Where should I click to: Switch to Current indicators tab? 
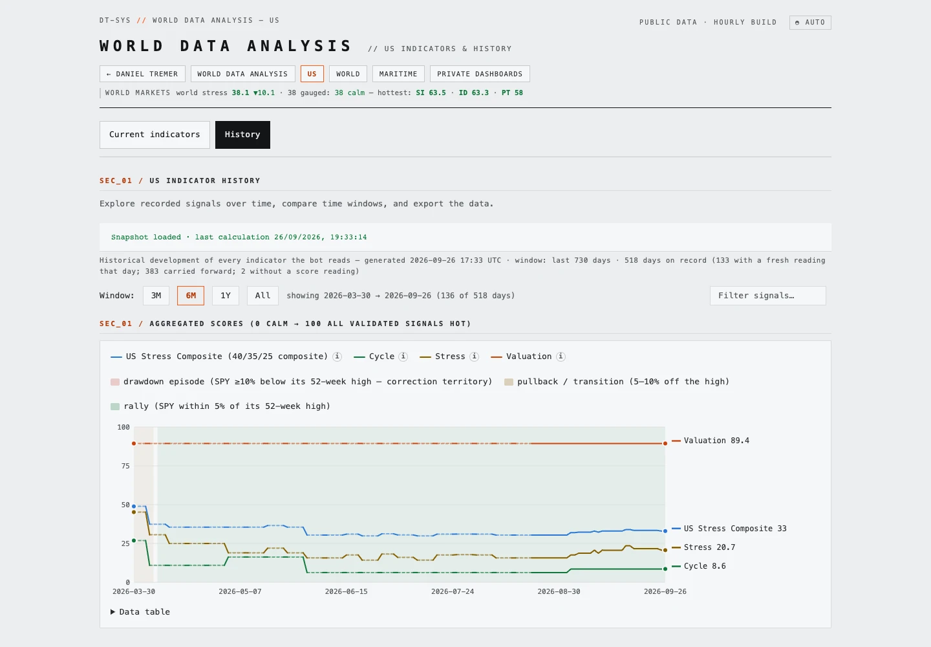click(155, 135)
